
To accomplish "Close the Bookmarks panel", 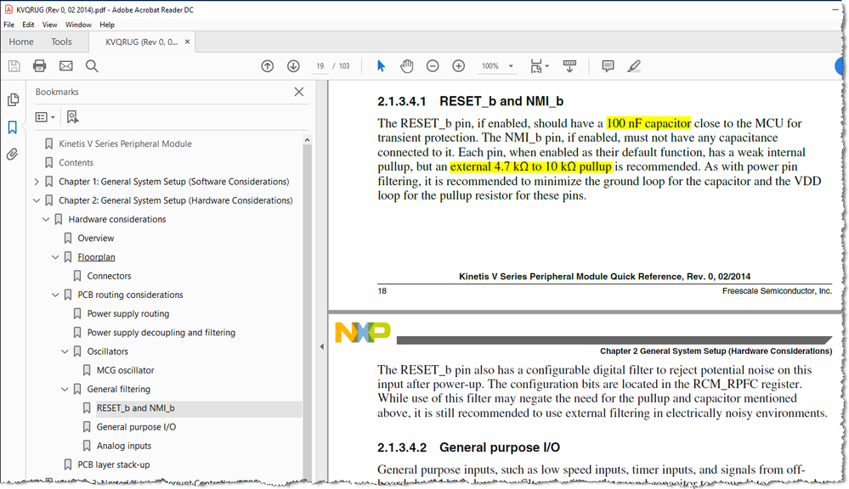I will pyautogui.click(x=299, y=92).
